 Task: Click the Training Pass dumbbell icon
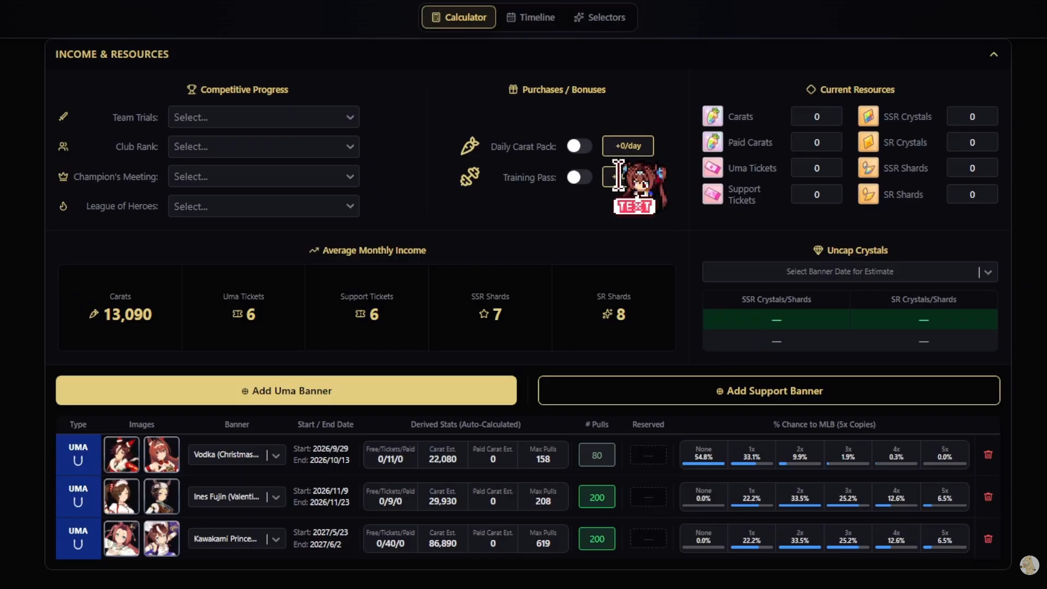(470, 177)
